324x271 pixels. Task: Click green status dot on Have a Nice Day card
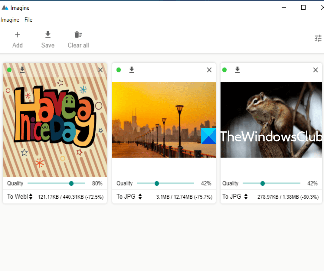tap(9, 70)
